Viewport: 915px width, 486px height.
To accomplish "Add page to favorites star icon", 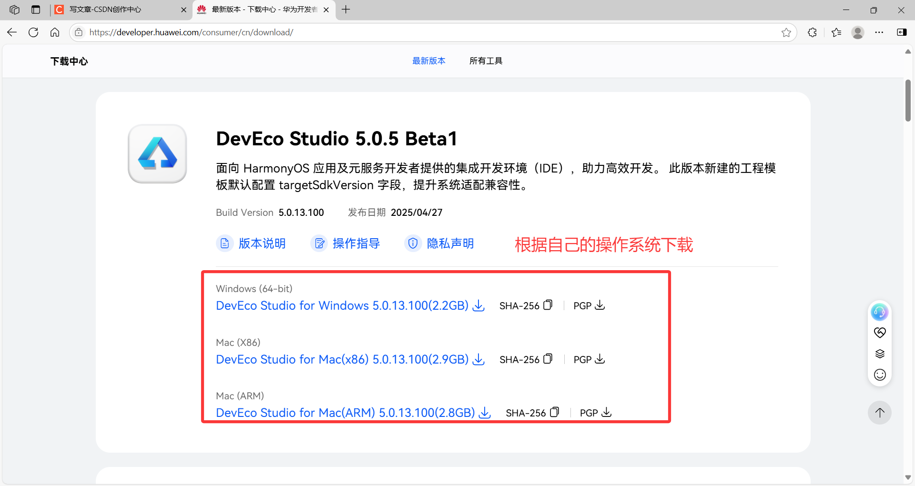I will point(786,32).
